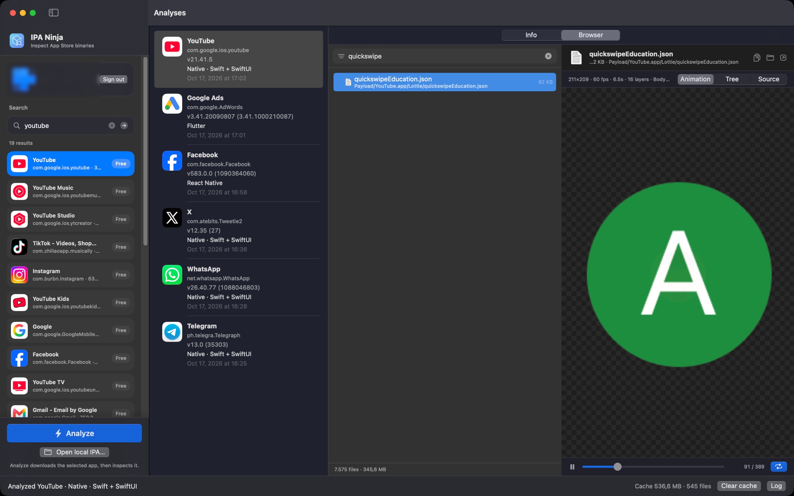Select YouTube Kids search result
Screen dimensions: 794x496
click(70, 303)
